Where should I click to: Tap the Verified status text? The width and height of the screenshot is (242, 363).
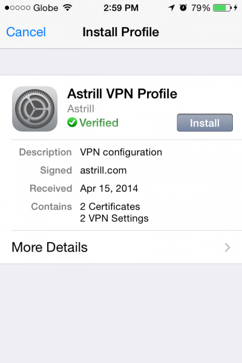[x=99, y=123]
